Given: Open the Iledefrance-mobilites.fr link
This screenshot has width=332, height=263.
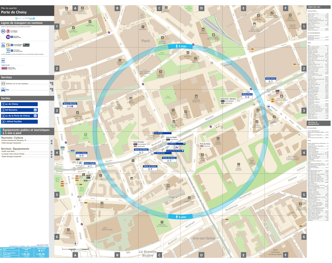Looking at the screenshot, I should click(9, 249).
